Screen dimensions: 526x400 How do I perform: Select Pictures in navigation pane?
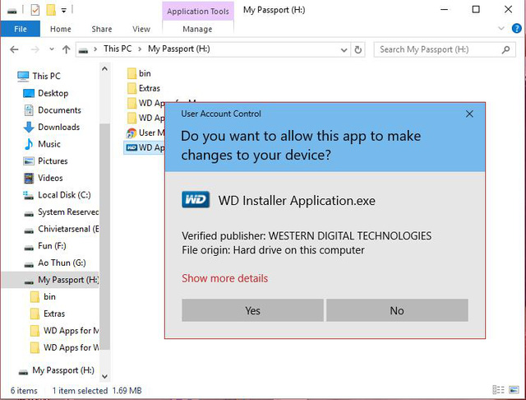46,160
